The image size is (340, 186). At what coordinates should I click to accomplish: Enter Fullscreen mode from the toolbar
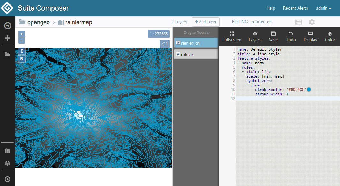click(x=232, y=36)
